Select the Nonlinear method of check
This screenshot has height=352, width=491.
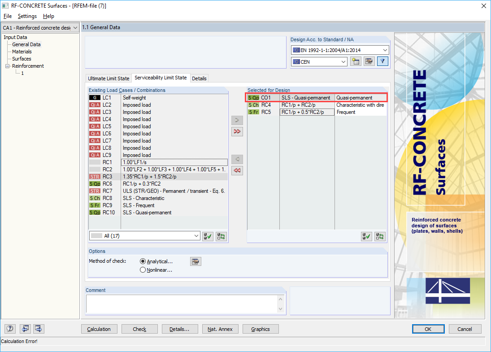(143, 269)
